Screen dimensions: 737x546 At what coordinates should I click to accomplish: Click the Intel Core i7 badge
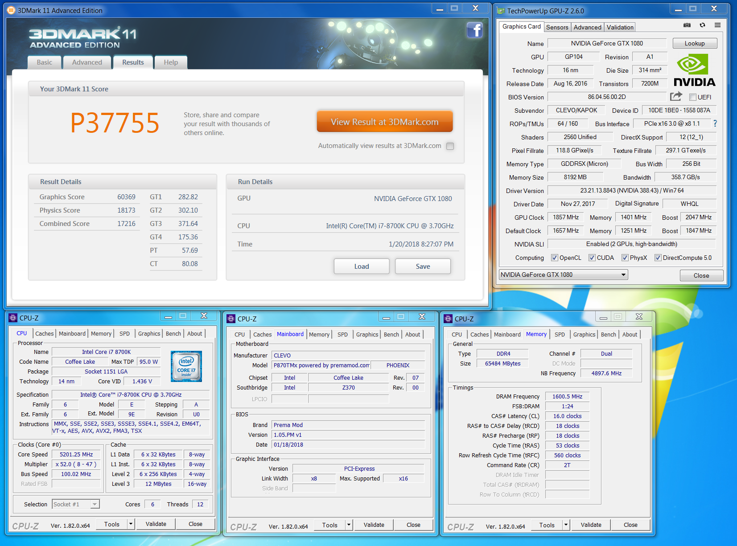pos(186,366)
